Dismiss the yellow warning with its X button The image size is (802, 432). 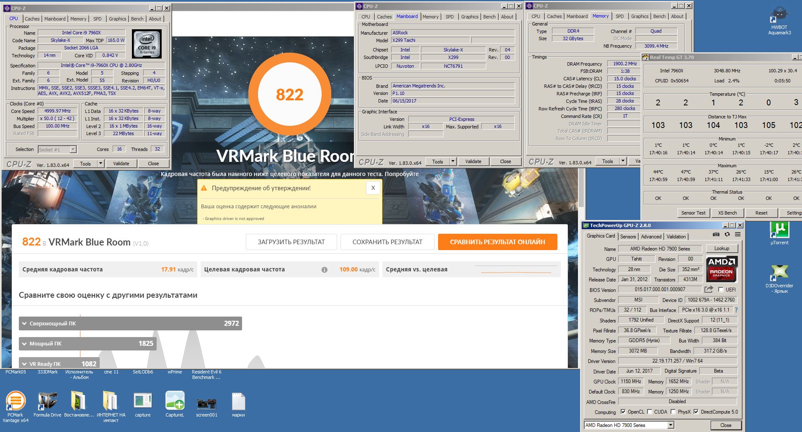point(373,188)
